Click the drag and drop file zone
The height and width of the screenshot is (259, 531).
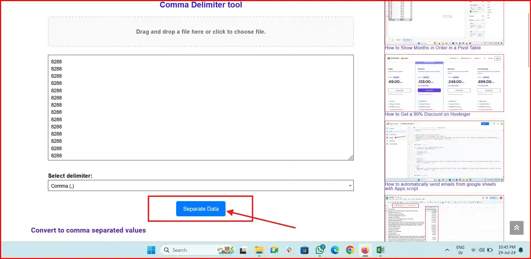point(200,32)
